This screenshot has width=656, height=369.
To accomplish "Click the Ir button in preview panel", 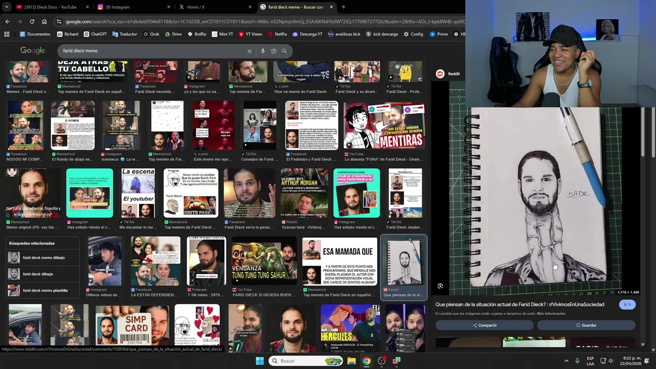I will (x=627, y=304).
